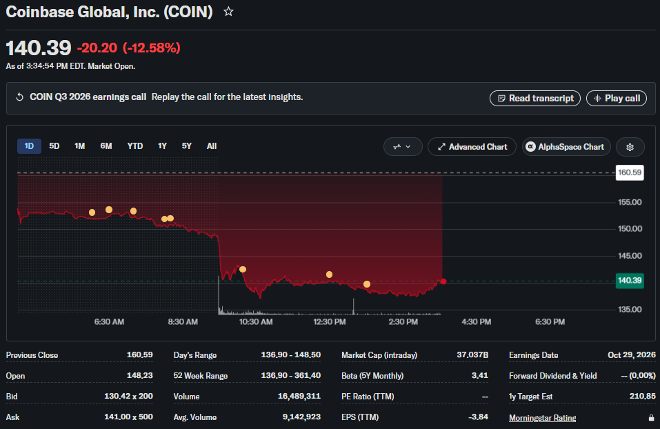660x429 pixels.
Task: Click the Earnings Date Oct 29, 2026
Action: click(631, 355)
